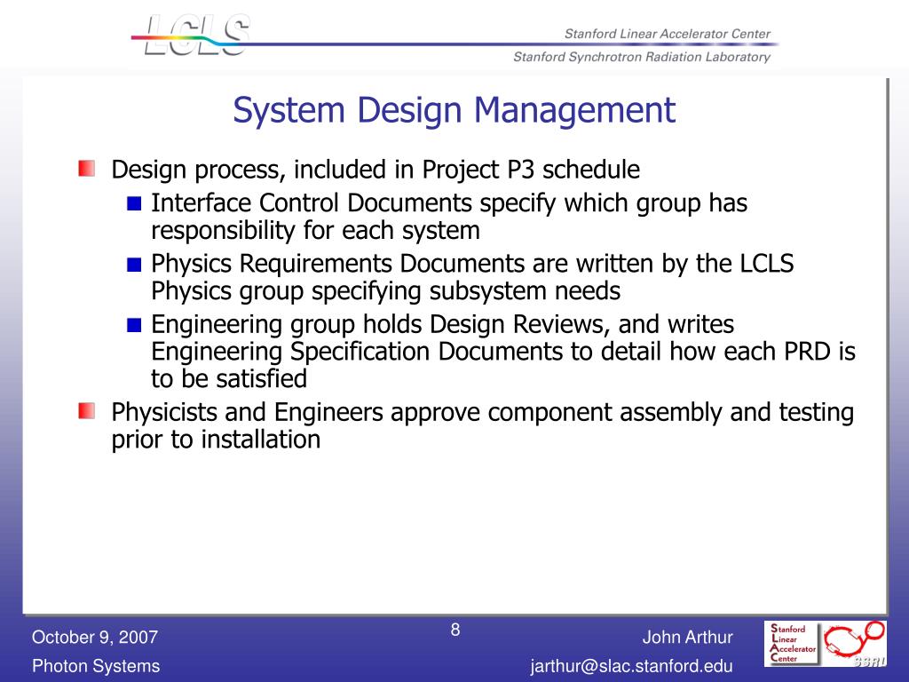Click 'Stanford Linear Accelerator Center' header text
Viewport: 909px width, 682px height.
pos(668,34)
